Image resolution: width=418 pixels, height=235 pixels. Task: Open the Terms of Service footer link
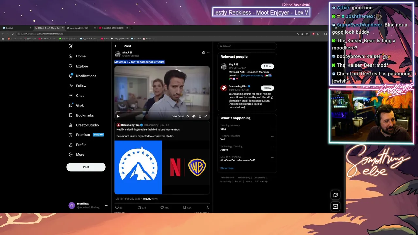227,178
